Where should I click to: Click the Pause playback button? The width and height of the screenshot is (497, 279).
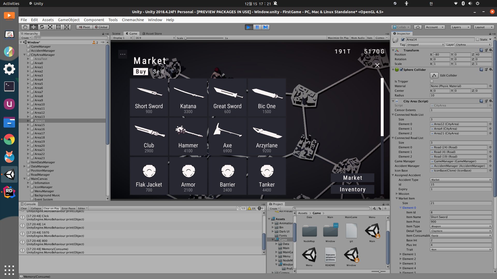pos(257,27)
